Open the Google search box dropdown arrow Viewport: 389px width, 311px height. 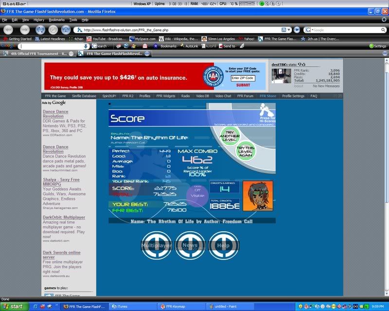pos(312,30)
